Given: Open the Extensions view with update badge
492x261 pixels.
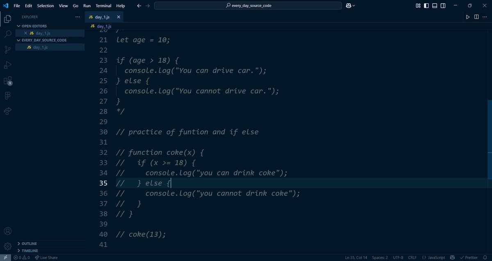Looking at the screenshot, I should [x=7, y=81].
